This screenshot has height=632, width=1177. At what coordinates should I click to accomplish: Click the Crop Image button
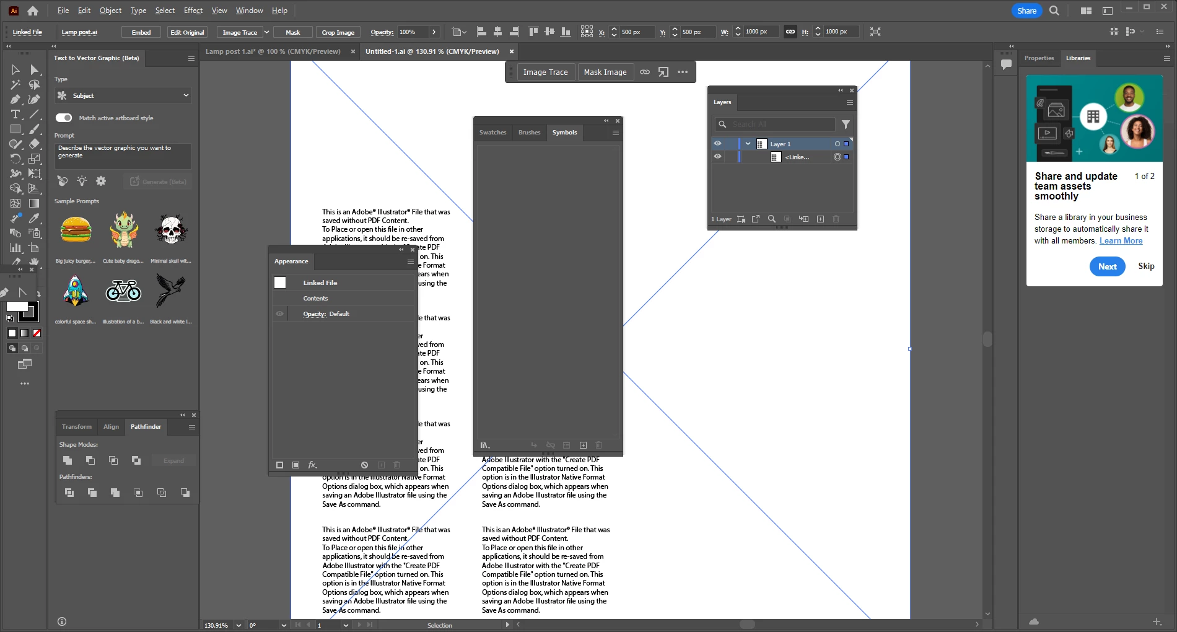tap(338, 32)
